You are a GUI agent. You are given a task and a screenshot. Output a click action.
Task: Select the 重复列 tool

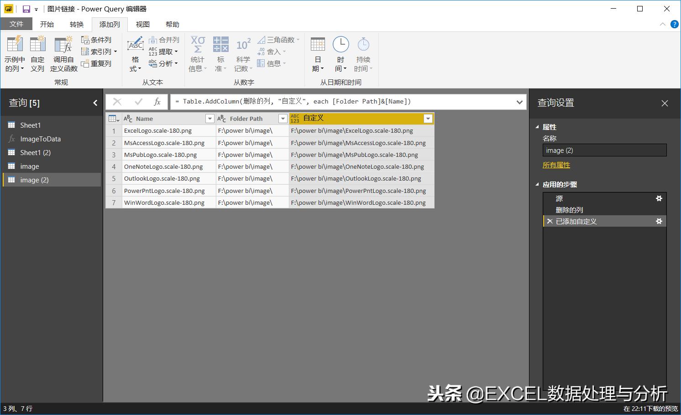click(x=96, y=63)
